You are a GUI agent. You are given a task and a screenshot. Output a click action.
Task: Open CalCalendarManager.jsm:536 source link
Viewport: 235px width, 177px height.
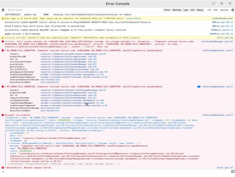(x=217, y=41)
